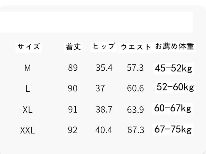Click hip value 40.4 for size XXL
Viewport: 206px width, 154px height.
[x=104, y=130]
